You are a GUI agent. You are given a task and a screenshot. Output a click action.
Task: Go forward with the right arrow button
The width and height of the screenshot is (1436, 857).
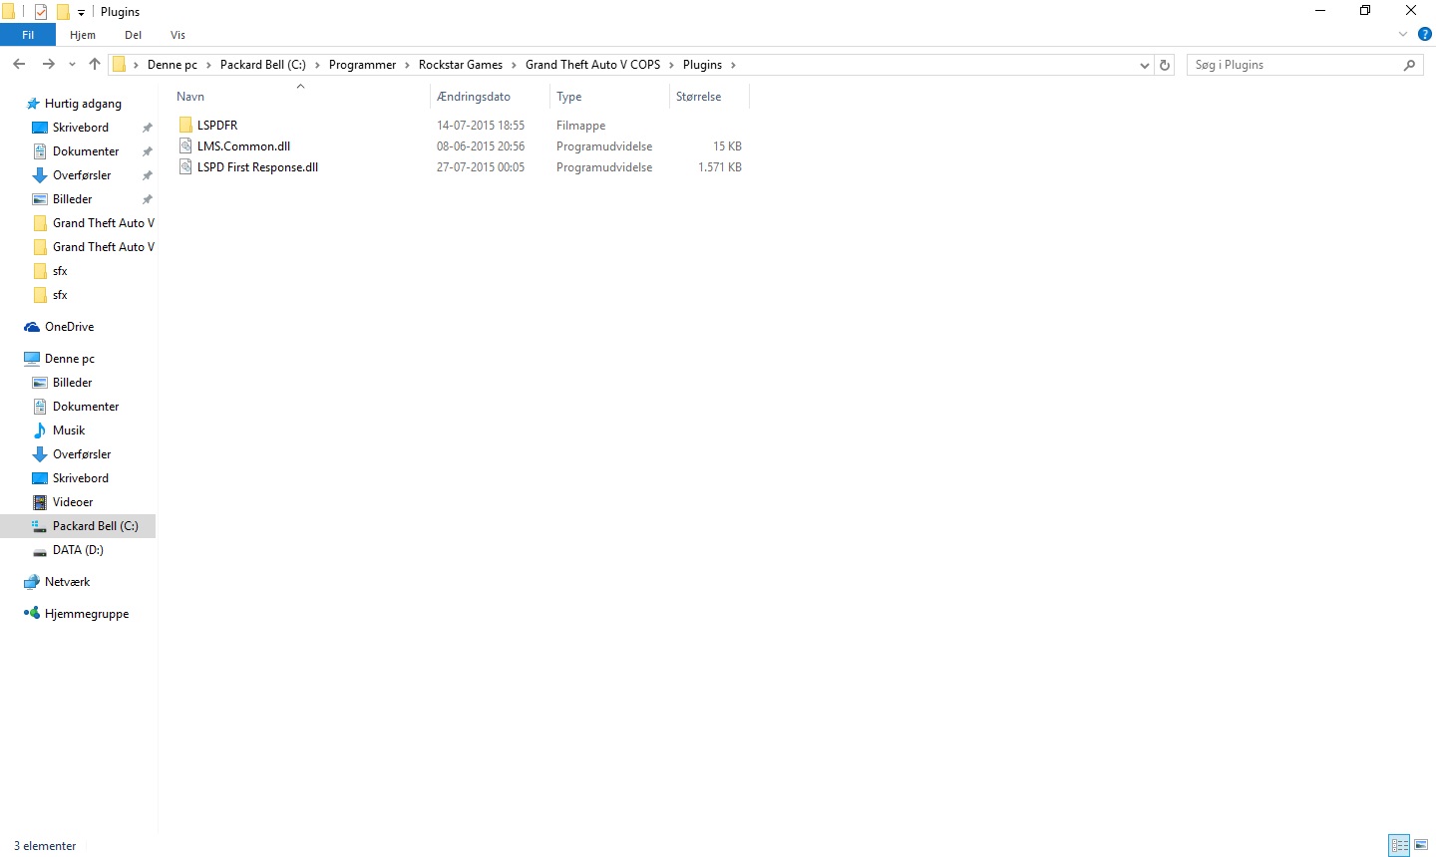coord(48,65)
